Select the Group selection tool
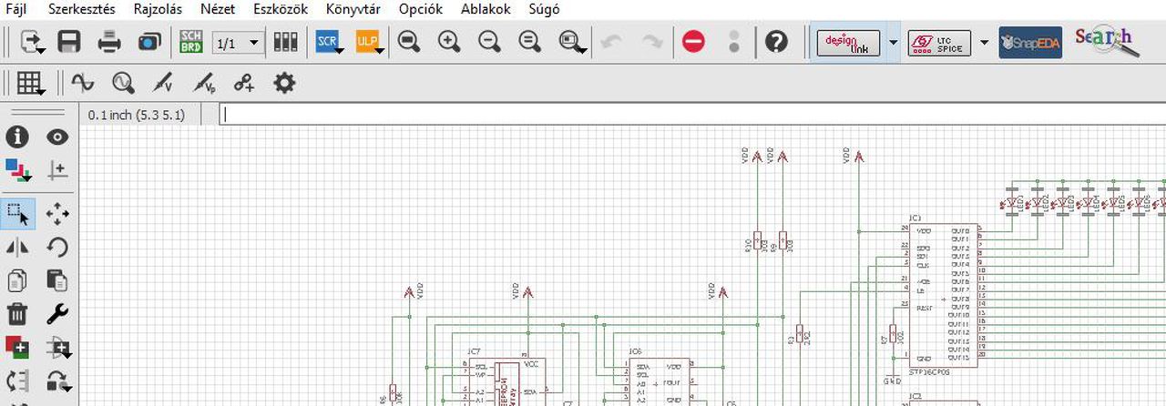1166x406 pixels. [x=19, y=214]
